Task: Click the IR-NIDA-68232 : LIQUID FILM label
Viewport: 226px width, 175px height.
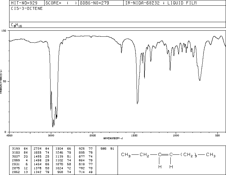Action: 161,3
